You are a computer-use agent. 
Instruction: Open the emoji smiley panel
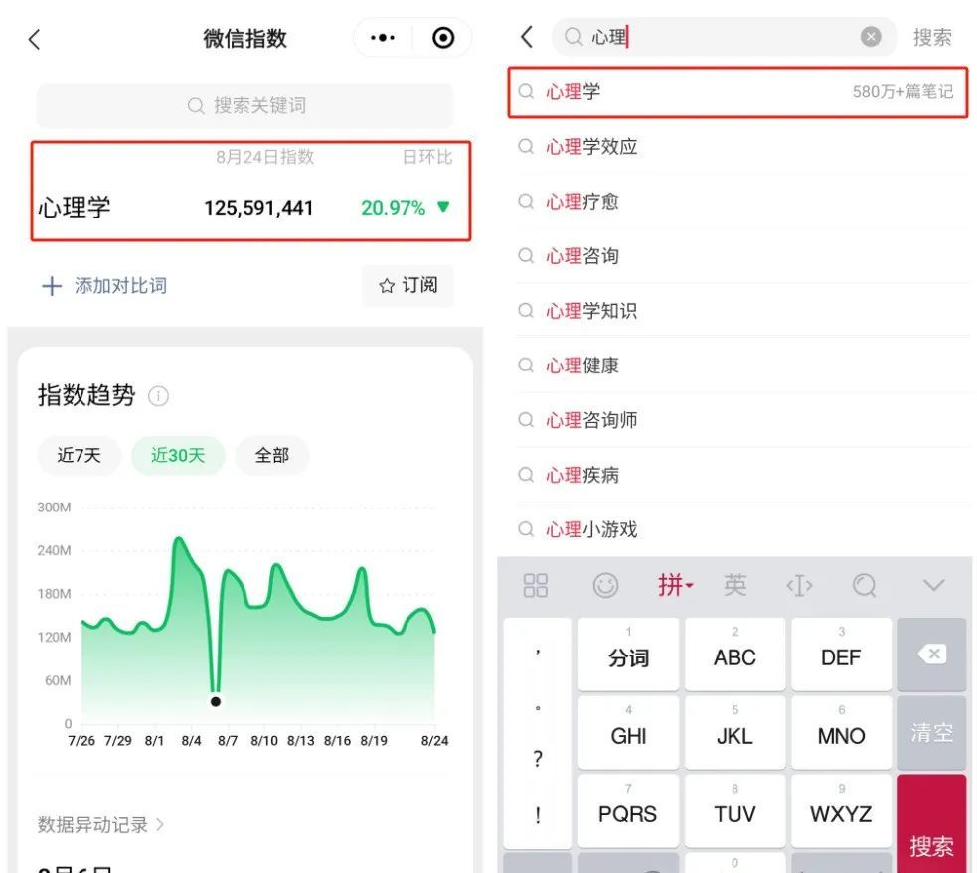point(605,585)
